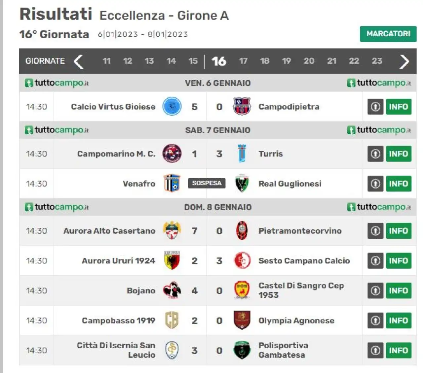423x373 pixels.
Task: Open the MARCATORI scorers button
Action: 388,34
